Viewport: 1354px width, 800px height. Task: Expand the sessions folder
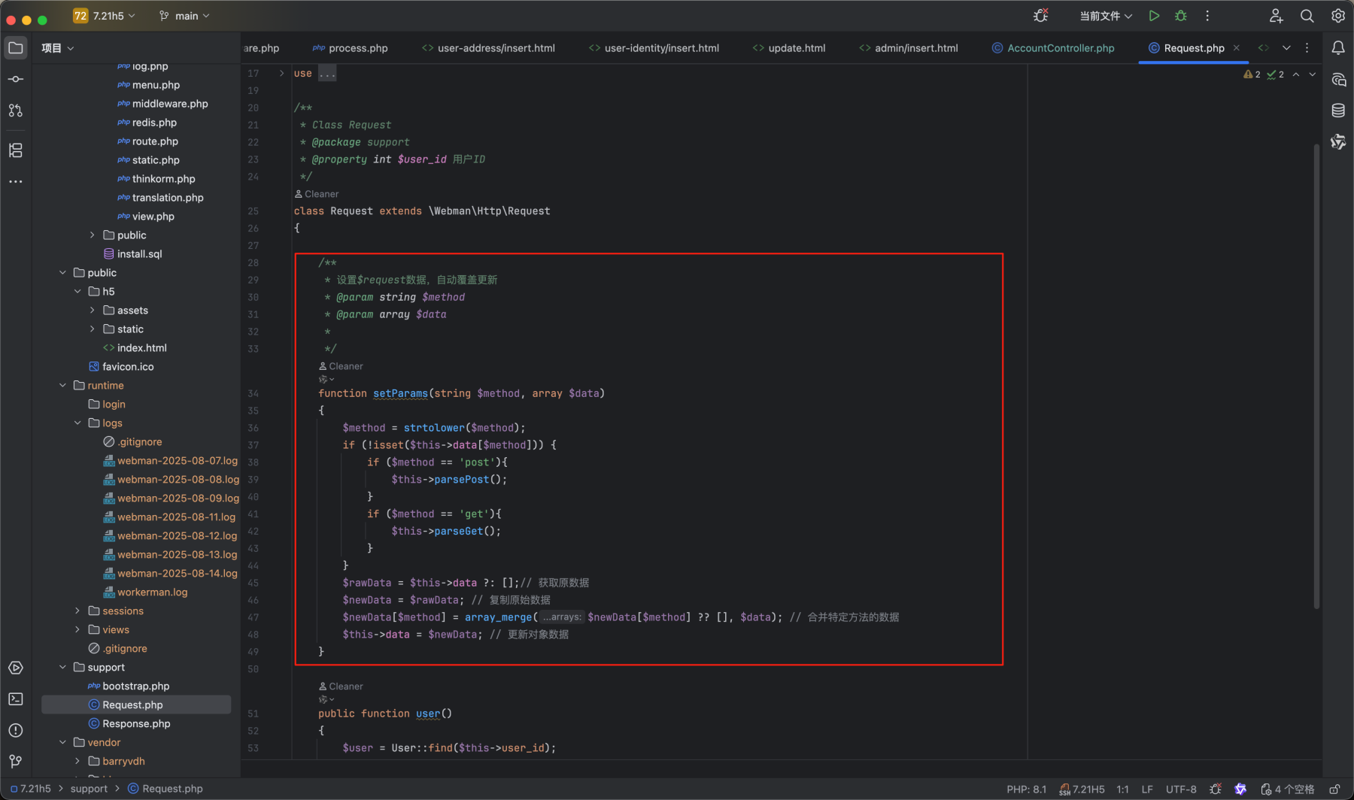click(77, 611)
